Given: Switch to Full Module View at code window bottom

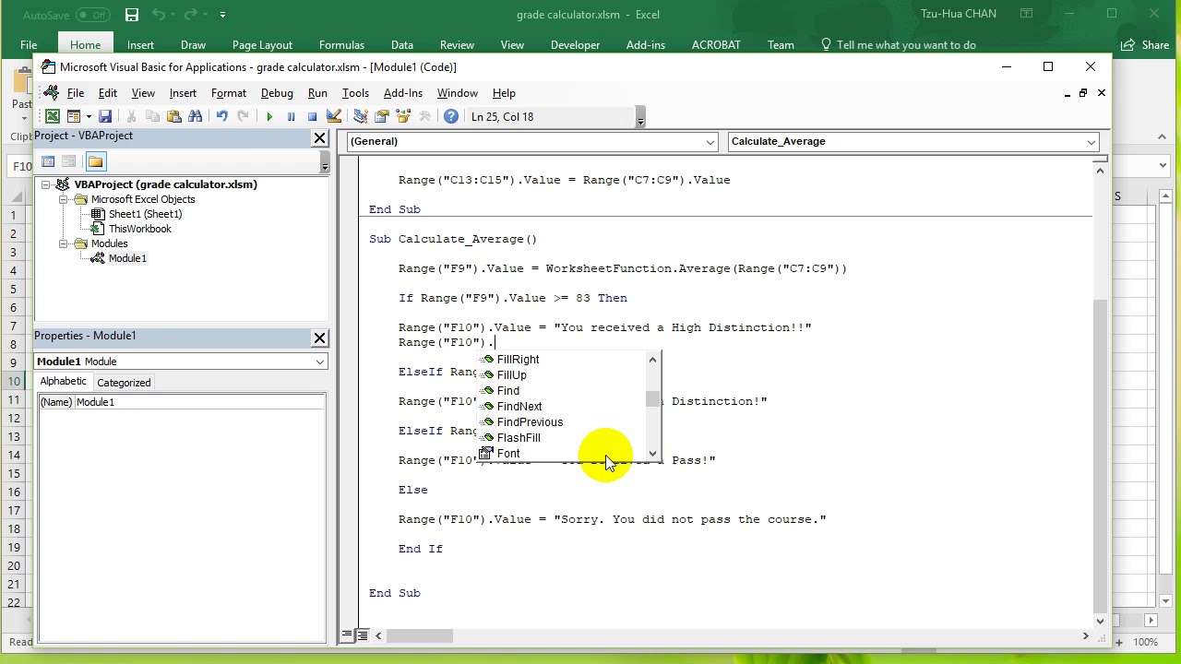Looking at the screenshot, I should tap(362, 634).
